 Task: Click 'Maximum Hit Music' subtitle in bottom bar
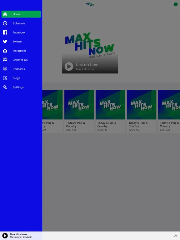click(x=21, y=237)
